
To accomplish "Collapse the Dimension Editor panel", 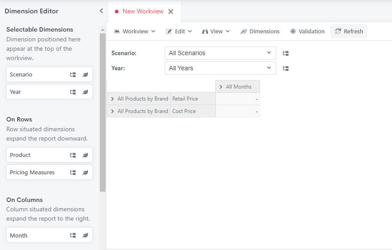I will click(101, 11).
